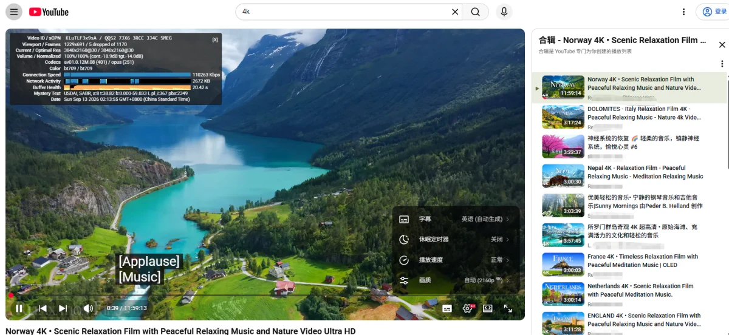The width and height of the screenshot is (729, 335).
Task: Seek on the video progress bar
Action: 265,296
